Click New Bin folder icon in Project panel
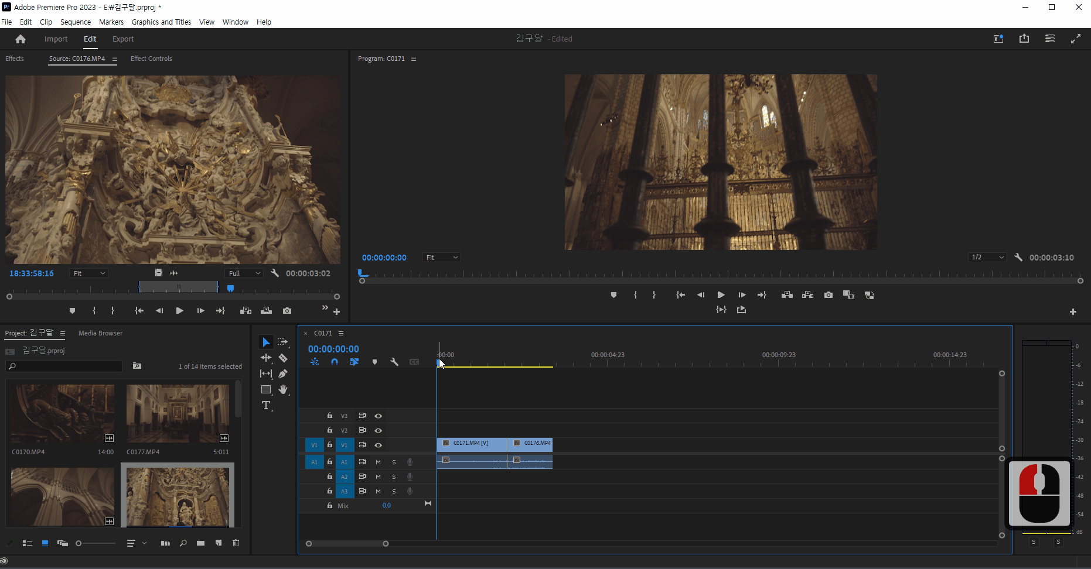 click(x=200, y=543)
